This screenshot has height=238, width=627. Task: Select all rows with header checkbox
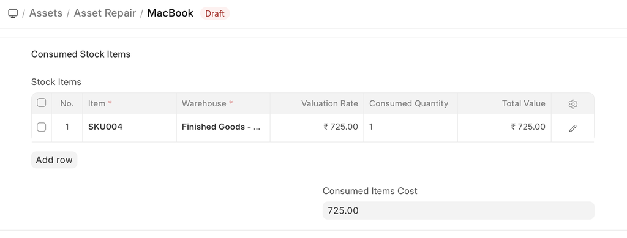point(41,103)
